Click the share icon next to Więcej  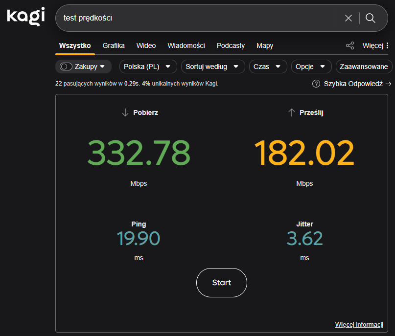[x=350, y=45]
